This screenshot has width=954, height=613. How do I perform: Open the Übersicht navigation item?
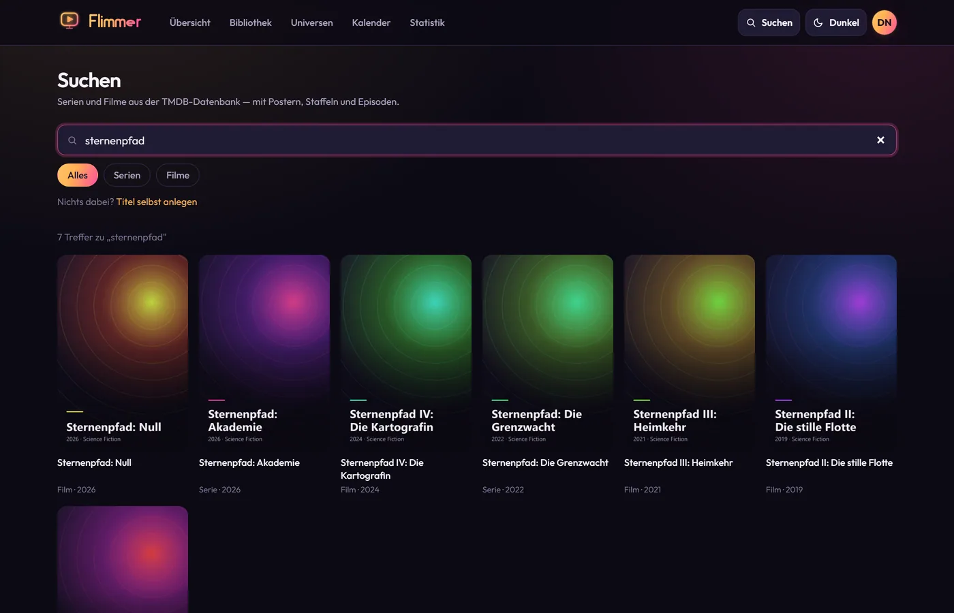coord(190,22)
